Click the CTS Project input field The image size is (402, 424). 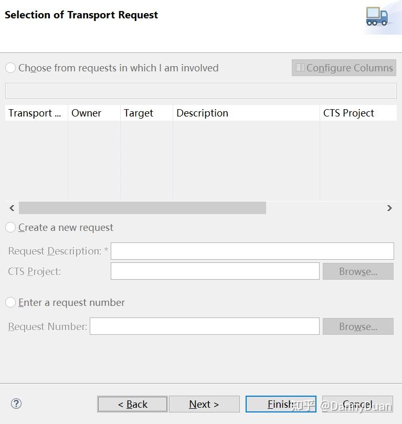(215, 271)
